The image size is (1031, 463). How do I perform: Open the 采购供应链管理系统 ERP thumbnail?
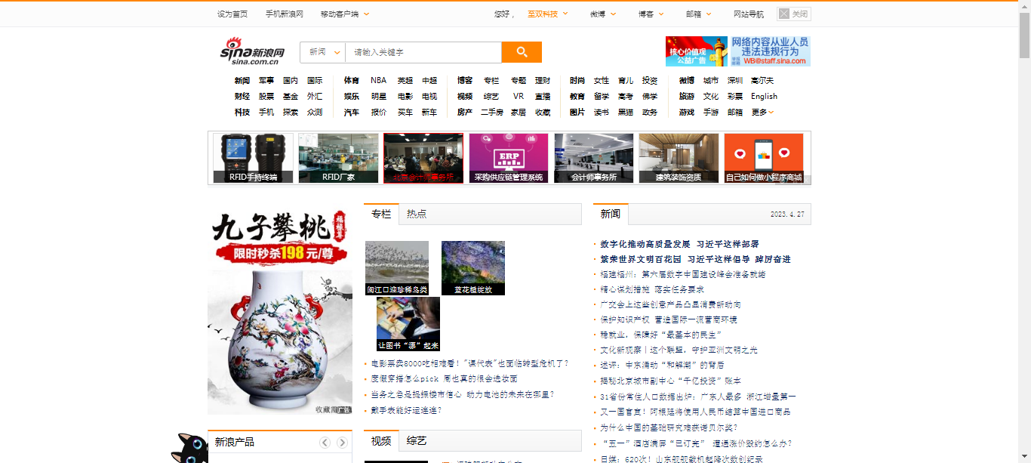coord(509,158)
